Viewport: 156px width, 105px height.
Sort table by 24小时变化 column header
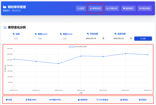click(x=102, y=100)
